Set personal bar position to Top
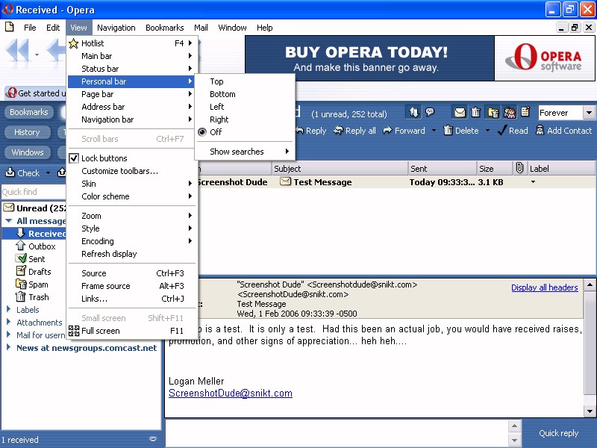This screenshot has width=597, height=448. pos(245,81)
